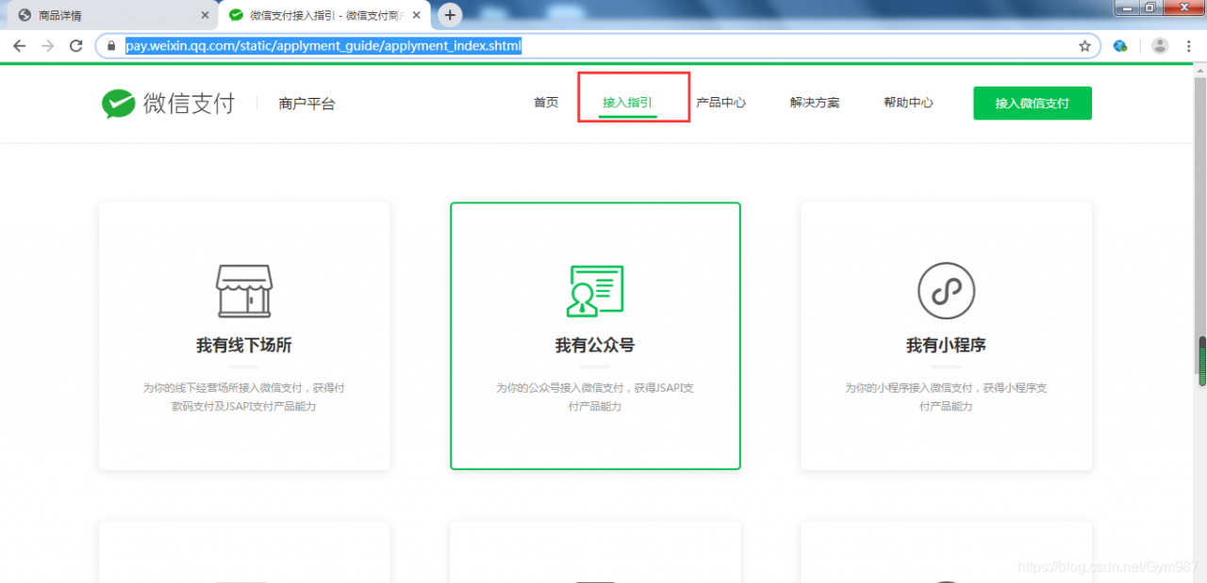Close the 商品详情 tab
1207x583 pixels.
[205, 15]
